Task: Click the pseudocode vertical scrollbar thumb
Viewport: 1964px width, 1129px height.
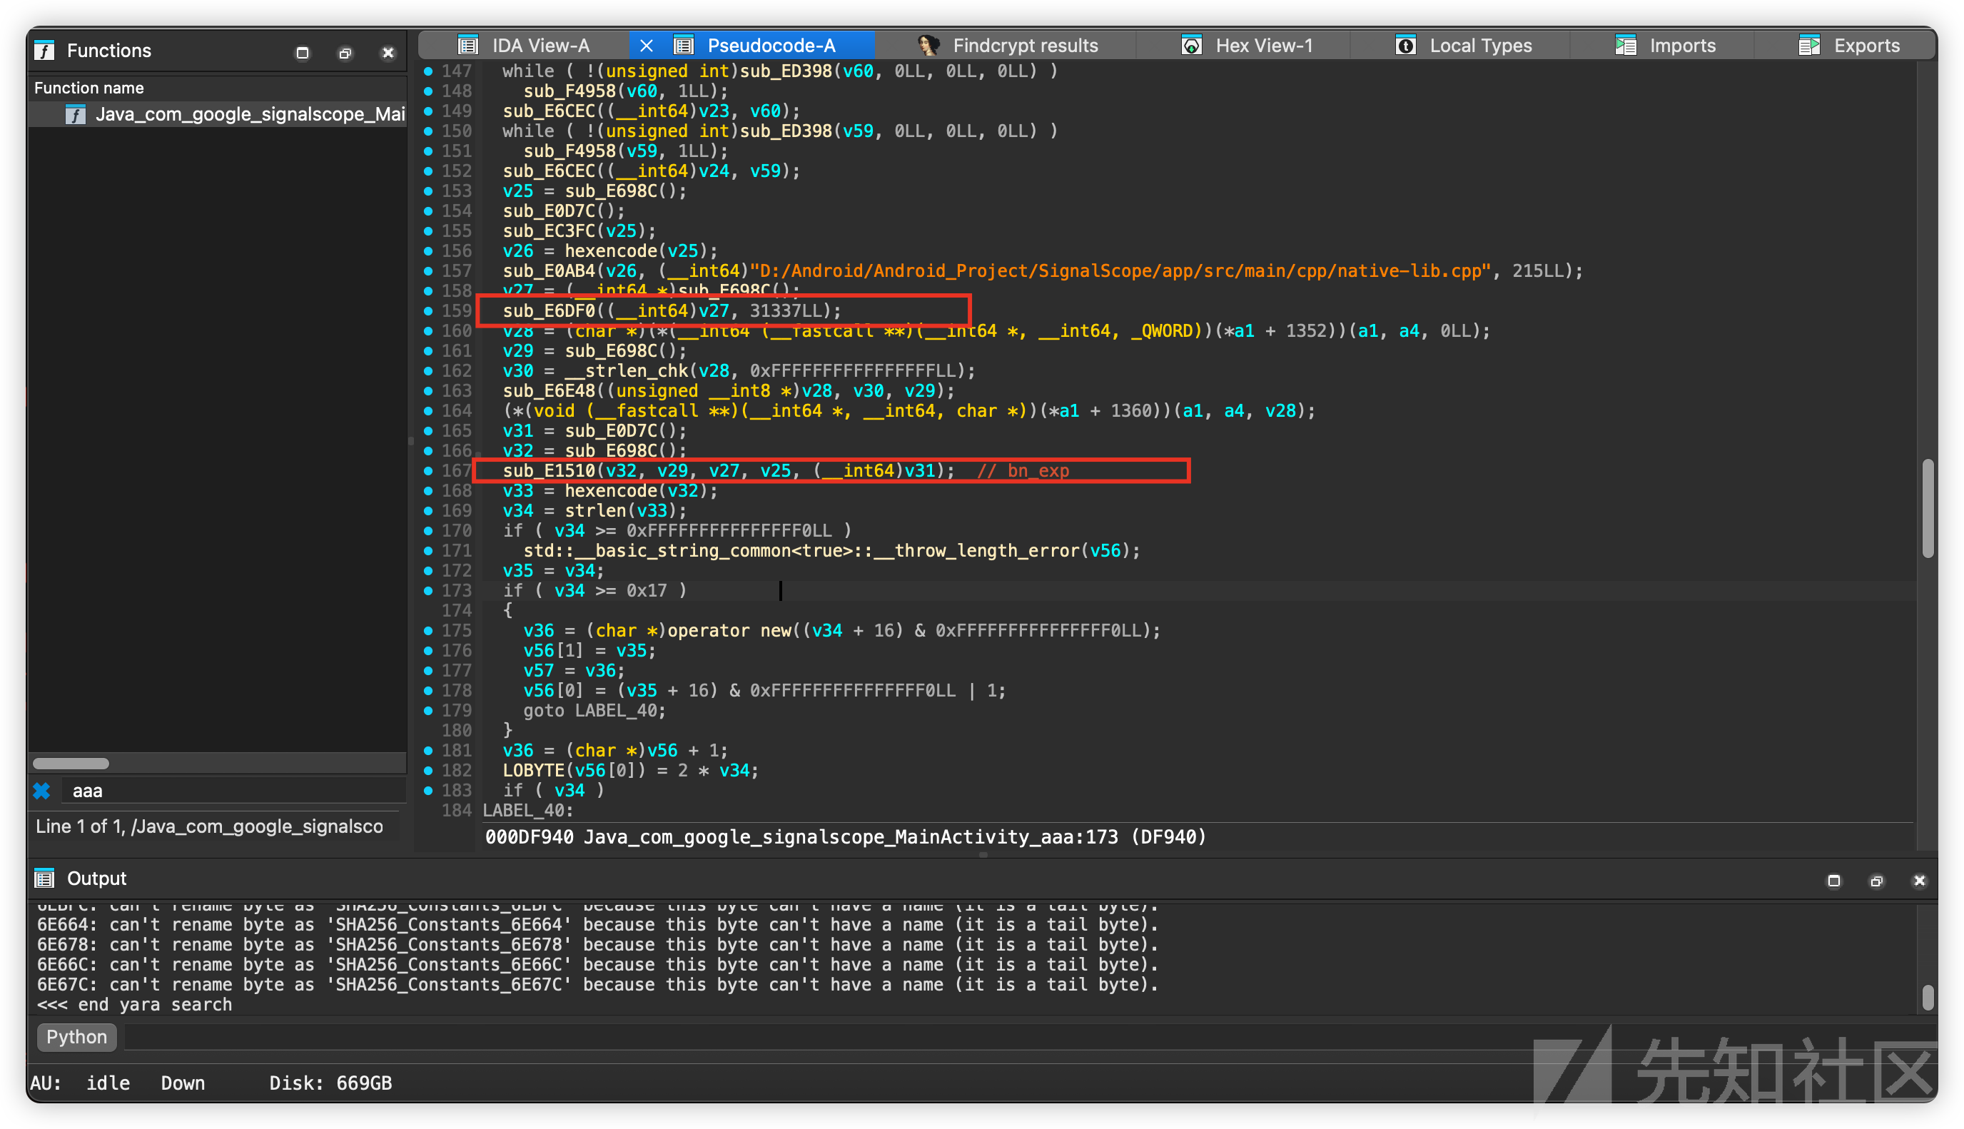Action: [1928, 509]
